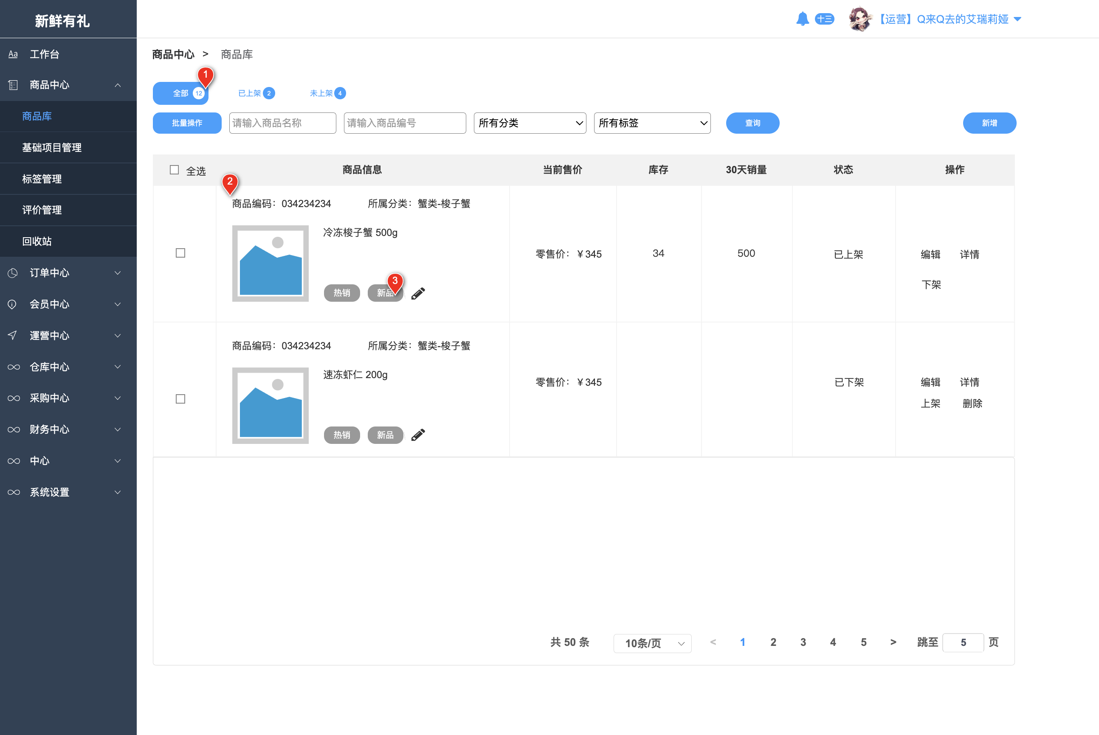Edit tags with pencil icon for 冷冻梭子蟹
Screen dimensions: 1099x735
pyautogui.click(x=418, y=293)
